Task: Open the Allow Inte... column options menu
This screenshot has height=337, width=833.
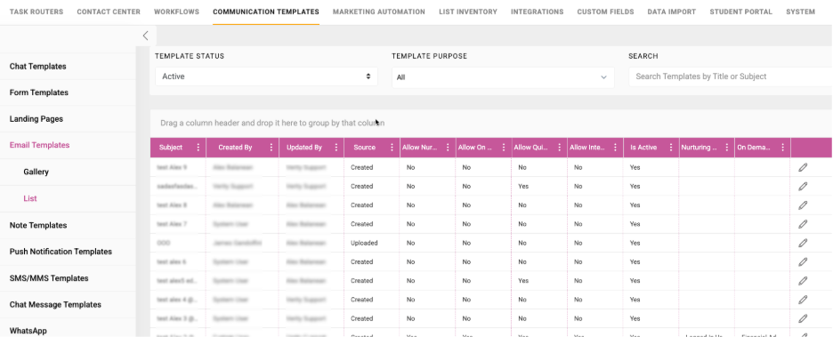Action: click(615, 148)
